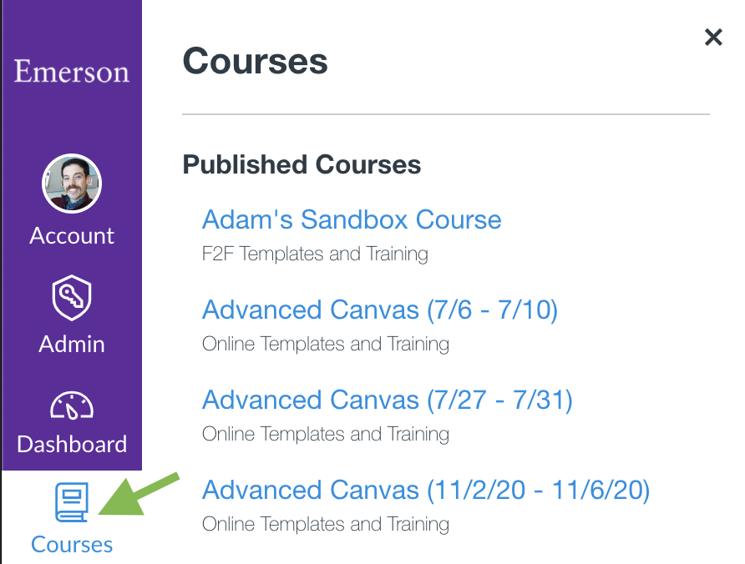Close the Courses tray with X

(712, 37)
